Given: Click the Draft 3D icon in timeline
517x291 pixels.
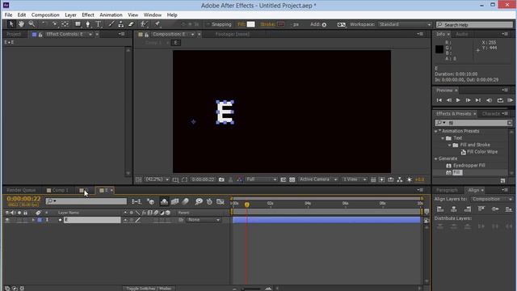Looking at the screenshot, I should pos(151,201).
